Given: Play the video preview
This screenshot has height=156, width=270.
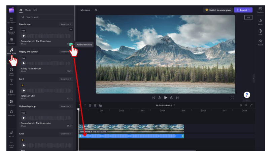Looking at the screenshot, I should pyautogui.click(x=166, y=98).
